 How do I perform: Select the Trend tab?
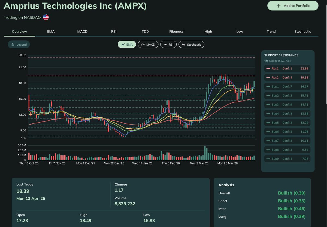(x=271, y=31)
